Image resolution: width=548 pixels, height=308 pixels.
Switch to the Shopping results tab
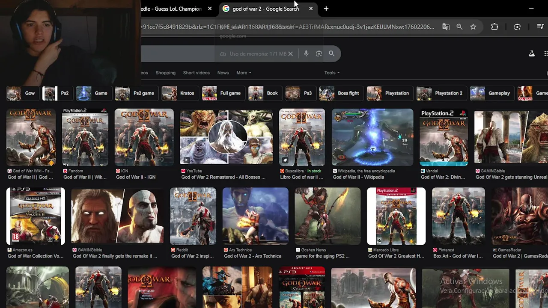[x=165, y=73]
